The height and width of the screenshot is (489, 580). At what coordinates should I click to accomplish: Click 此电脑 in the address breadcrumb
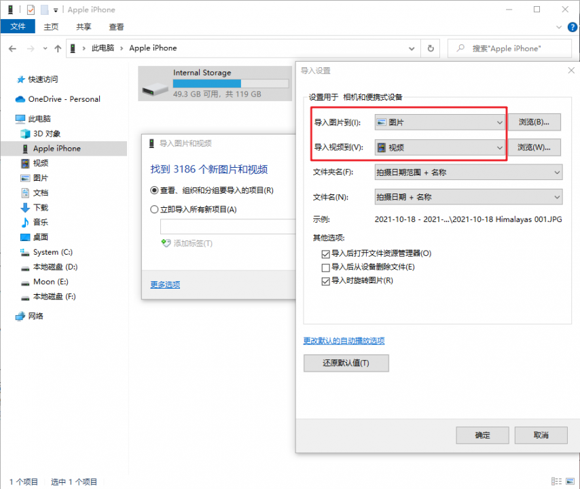(x=103, y=48)
